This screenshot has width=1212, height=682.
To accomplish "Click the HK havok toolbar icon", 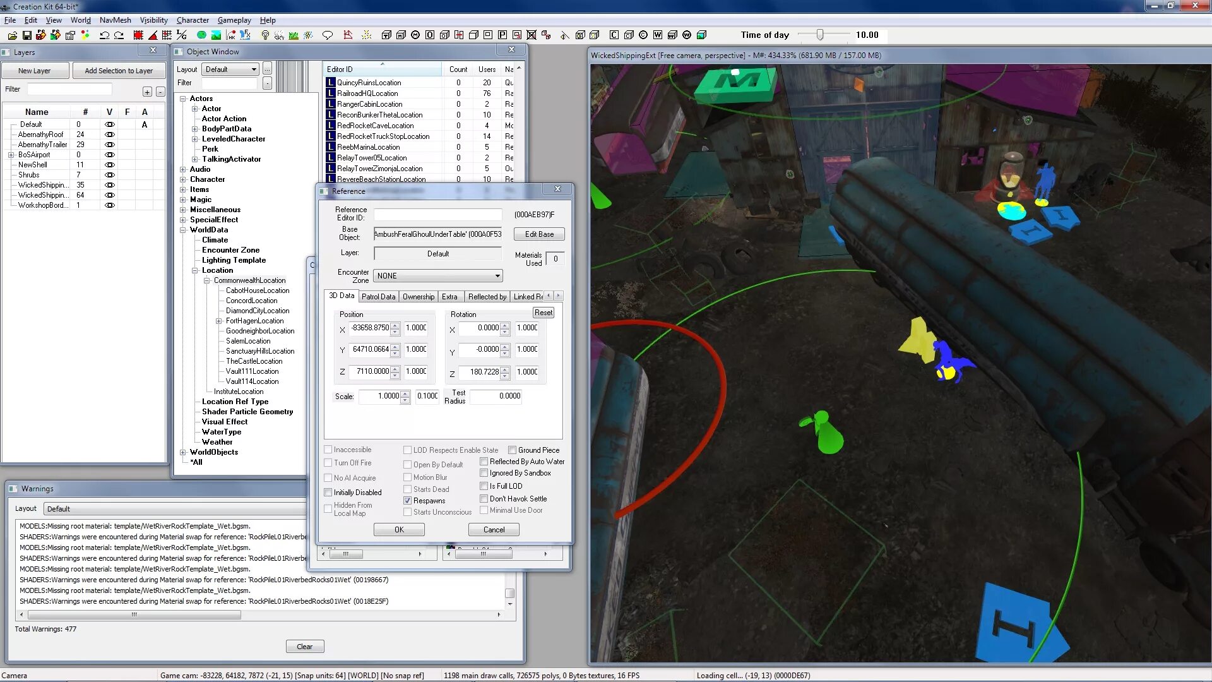I will click(x=230, y=35).
